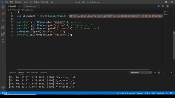Click the js folder breadcrumb
Image resolution: width=175 pixels, height=98 pixels.
(9, 10)
